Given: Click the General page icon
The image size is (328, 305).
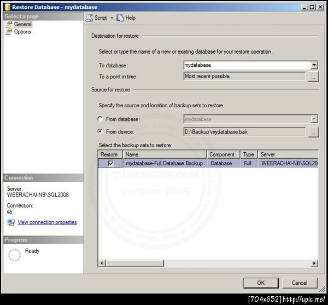Looking at the screenshot, I should point(8,24).
